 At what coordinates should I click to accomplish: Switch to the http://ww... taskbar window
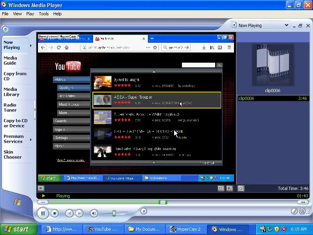63,229
